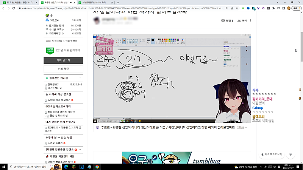Play the embedded stream clip thumbnail

(x=172, y=79)
